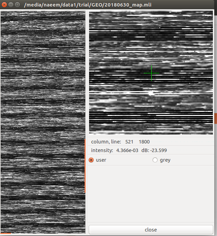The image size is (217, 236).
Task: Minimize the map.mli viewer window
Action: click(11, 5)
